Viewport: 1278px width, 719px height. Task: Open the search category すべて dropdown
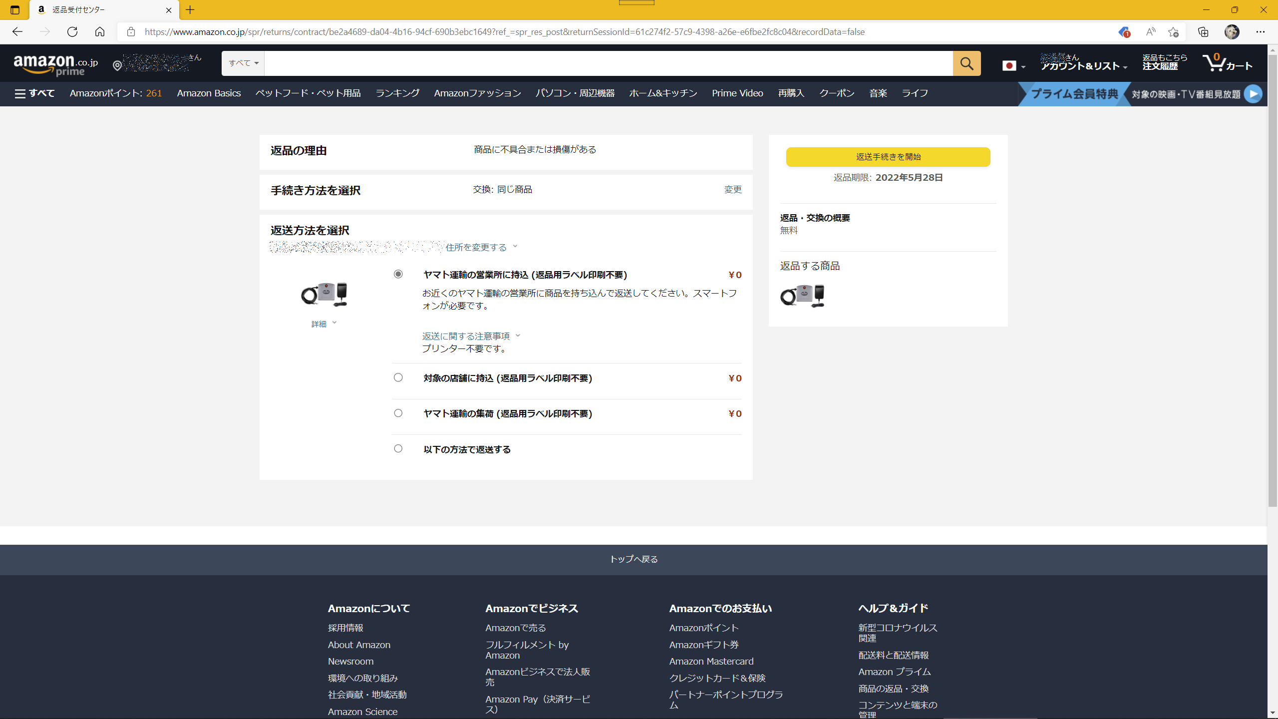coord(243,63)
